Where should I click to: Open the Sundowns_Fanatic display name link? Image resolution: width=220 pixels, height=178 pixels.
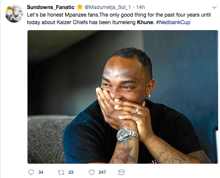tap(50, 7)
